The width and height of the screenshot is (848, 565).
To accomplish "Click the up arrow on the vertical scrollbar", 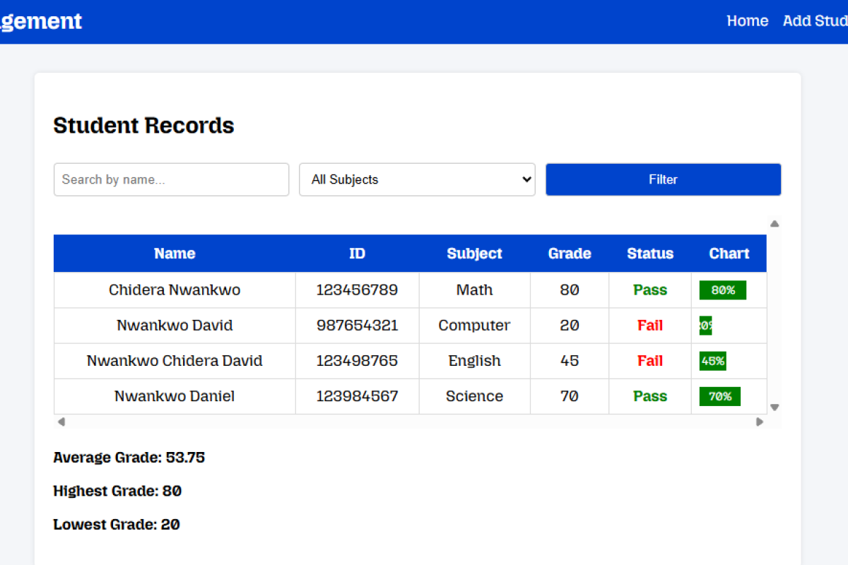I will [x=775, y=223].
